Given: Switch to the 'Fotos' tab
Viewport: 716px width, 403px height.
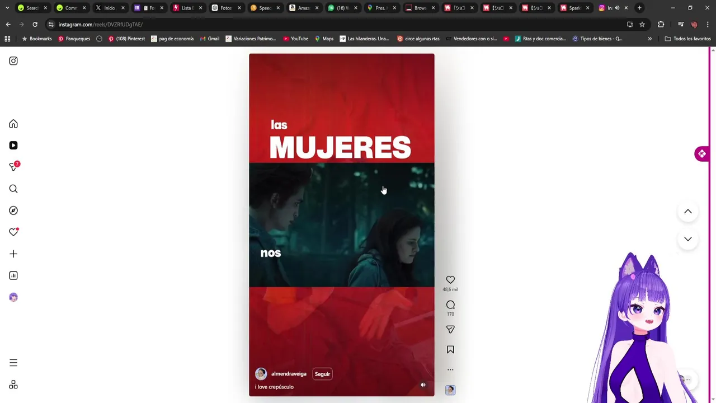Looking at the screenshot, I should click(x=226, y=8).
